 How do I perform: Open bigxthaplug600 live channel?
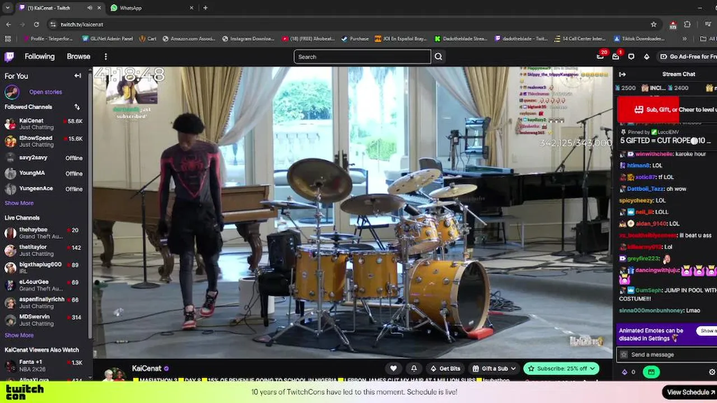pyautogui.click(x=44, y=268)
